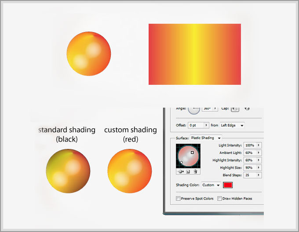299x232 pixels.
Task: Turn the cap off for hollow appearance
Action: click(247, 109)
